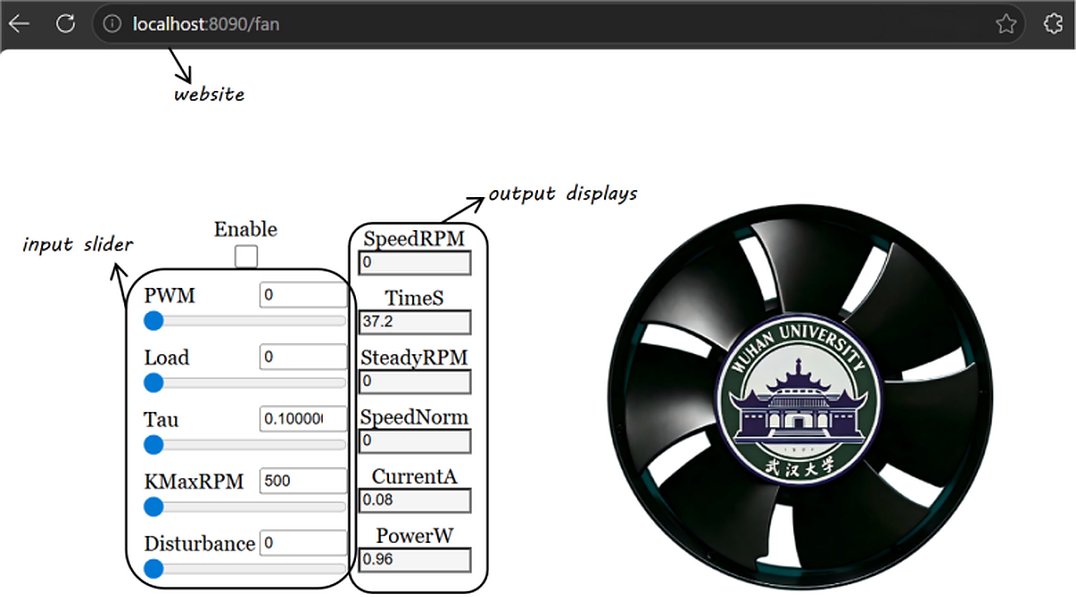Click the SteadyRPM label text

point(414,358)
